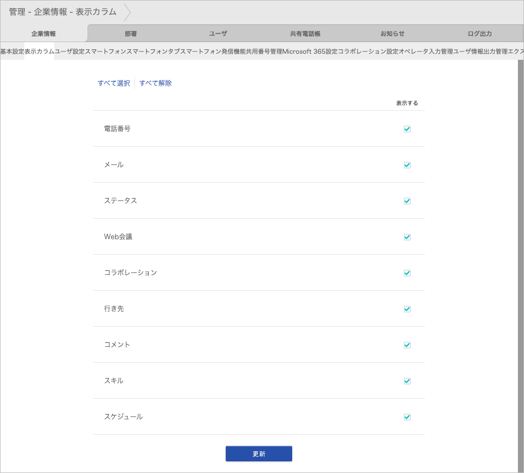The image size is (524, 473).
Task: Disable the Web会議 column checkbox
Action: pyautogui.click(x=407, y=237)
